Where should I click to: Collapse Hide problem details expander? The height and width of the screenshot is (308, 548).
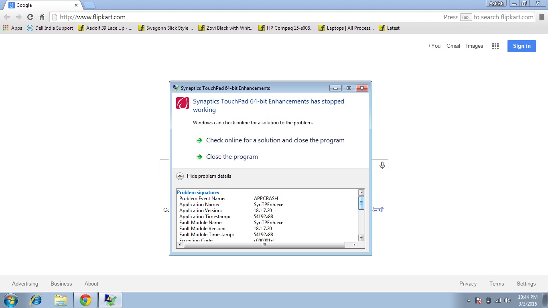point(204,176)
